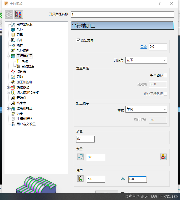Expand the 切入切出和连接 tree node
The height and width of the screenshot is (200, 180).
click(x=8, y=93)
